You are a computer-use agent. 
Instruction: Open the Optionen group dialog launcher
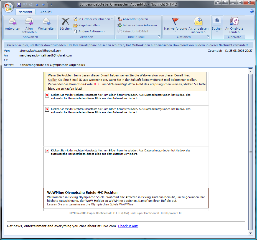[208, 37]
